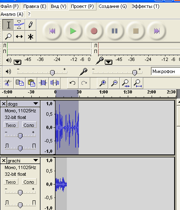This screenshot has width=180, height=210.
Task: Select the Draw pencil tool
Action: click(x=30, y=25)
